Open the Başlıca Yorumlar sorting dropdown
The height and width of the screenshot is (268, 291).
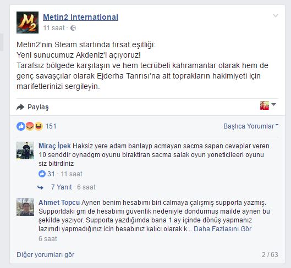pos(251,126)
